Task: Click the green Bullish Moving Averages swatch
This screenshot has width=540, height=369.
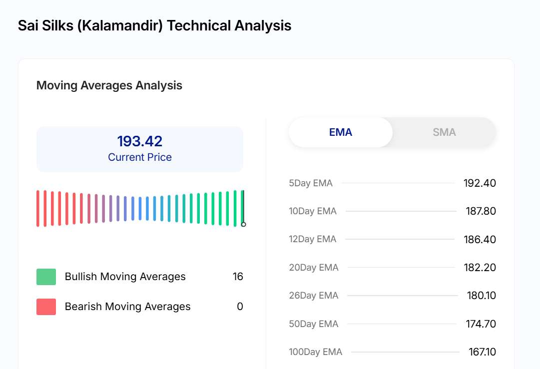Action: click(46, 277)
